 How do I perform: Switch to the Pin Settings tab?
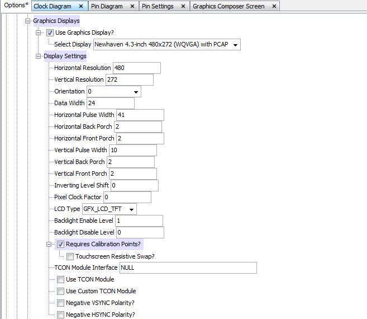[x=158, y=7]
